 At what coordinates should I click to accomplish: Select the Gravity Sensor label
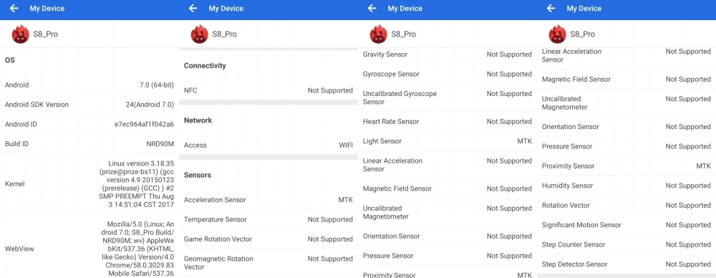click(x=385, y=54)
